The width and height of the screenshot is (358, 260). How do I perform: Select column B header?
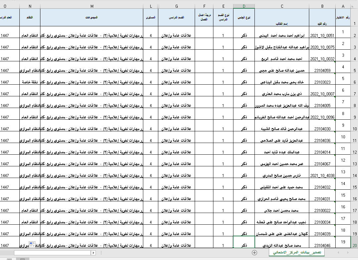tap(322, 6)
